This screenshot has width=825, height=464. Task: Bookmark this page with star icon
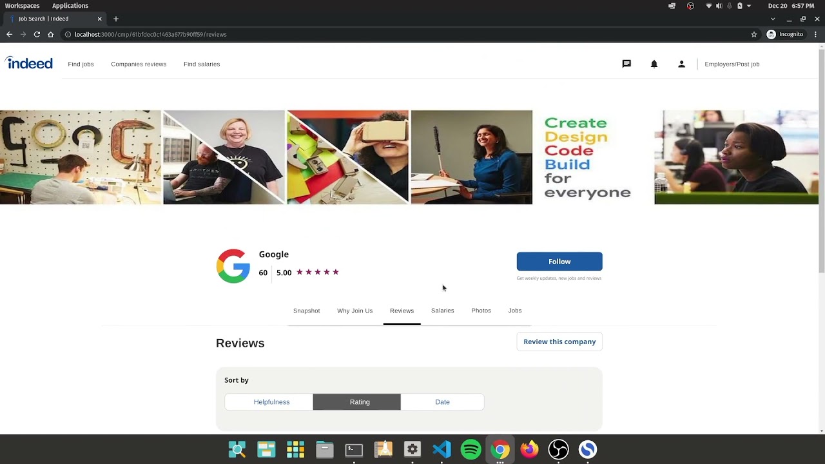[754, 34]
